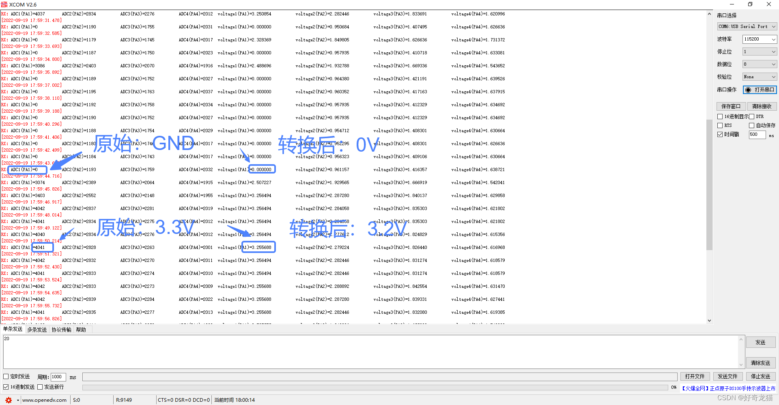Click the receive window scroll-down arrow
This screenshot has height=405, width=779.
[709, 321]
